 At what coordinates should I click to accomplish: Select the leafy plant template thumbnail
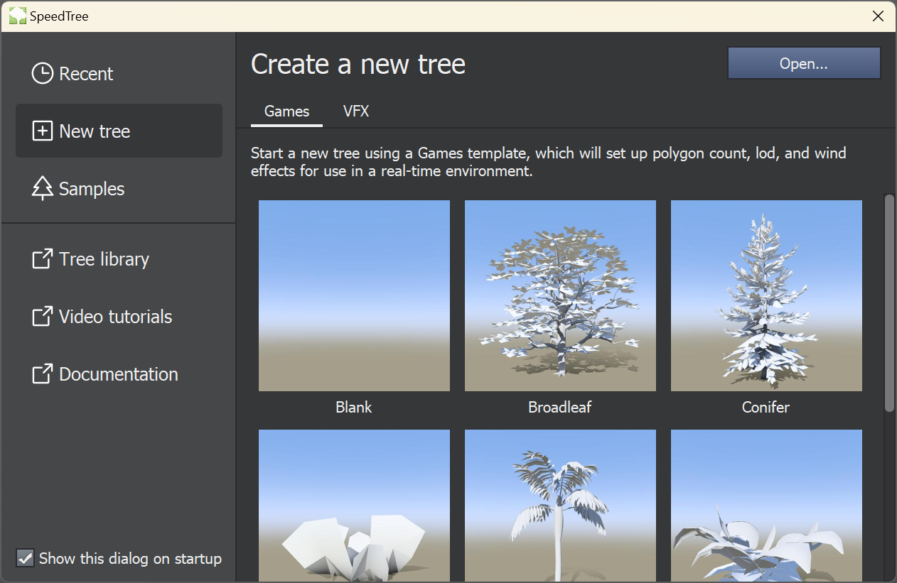point(766,504)
